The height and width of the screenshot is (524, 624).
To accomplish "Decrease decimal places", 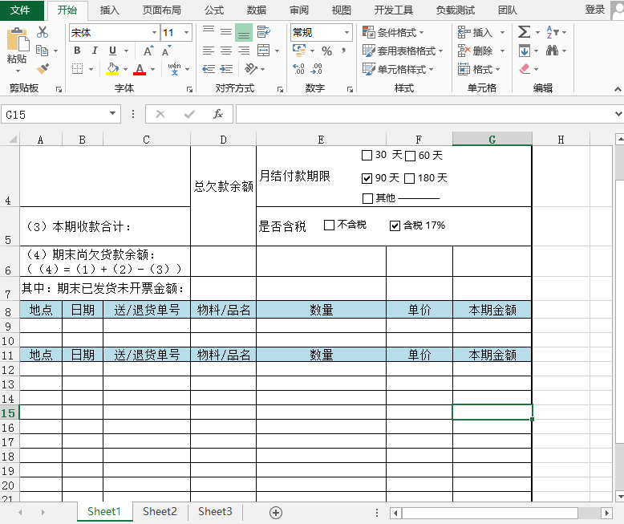I will (316, 69).
